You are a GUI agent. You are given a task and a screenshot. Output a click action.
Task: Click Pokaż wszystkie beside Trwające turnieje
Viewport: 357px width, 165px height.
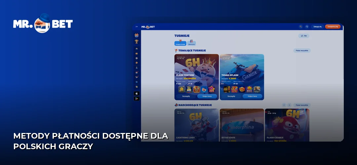pyautogui.click(x=302, y=50)
